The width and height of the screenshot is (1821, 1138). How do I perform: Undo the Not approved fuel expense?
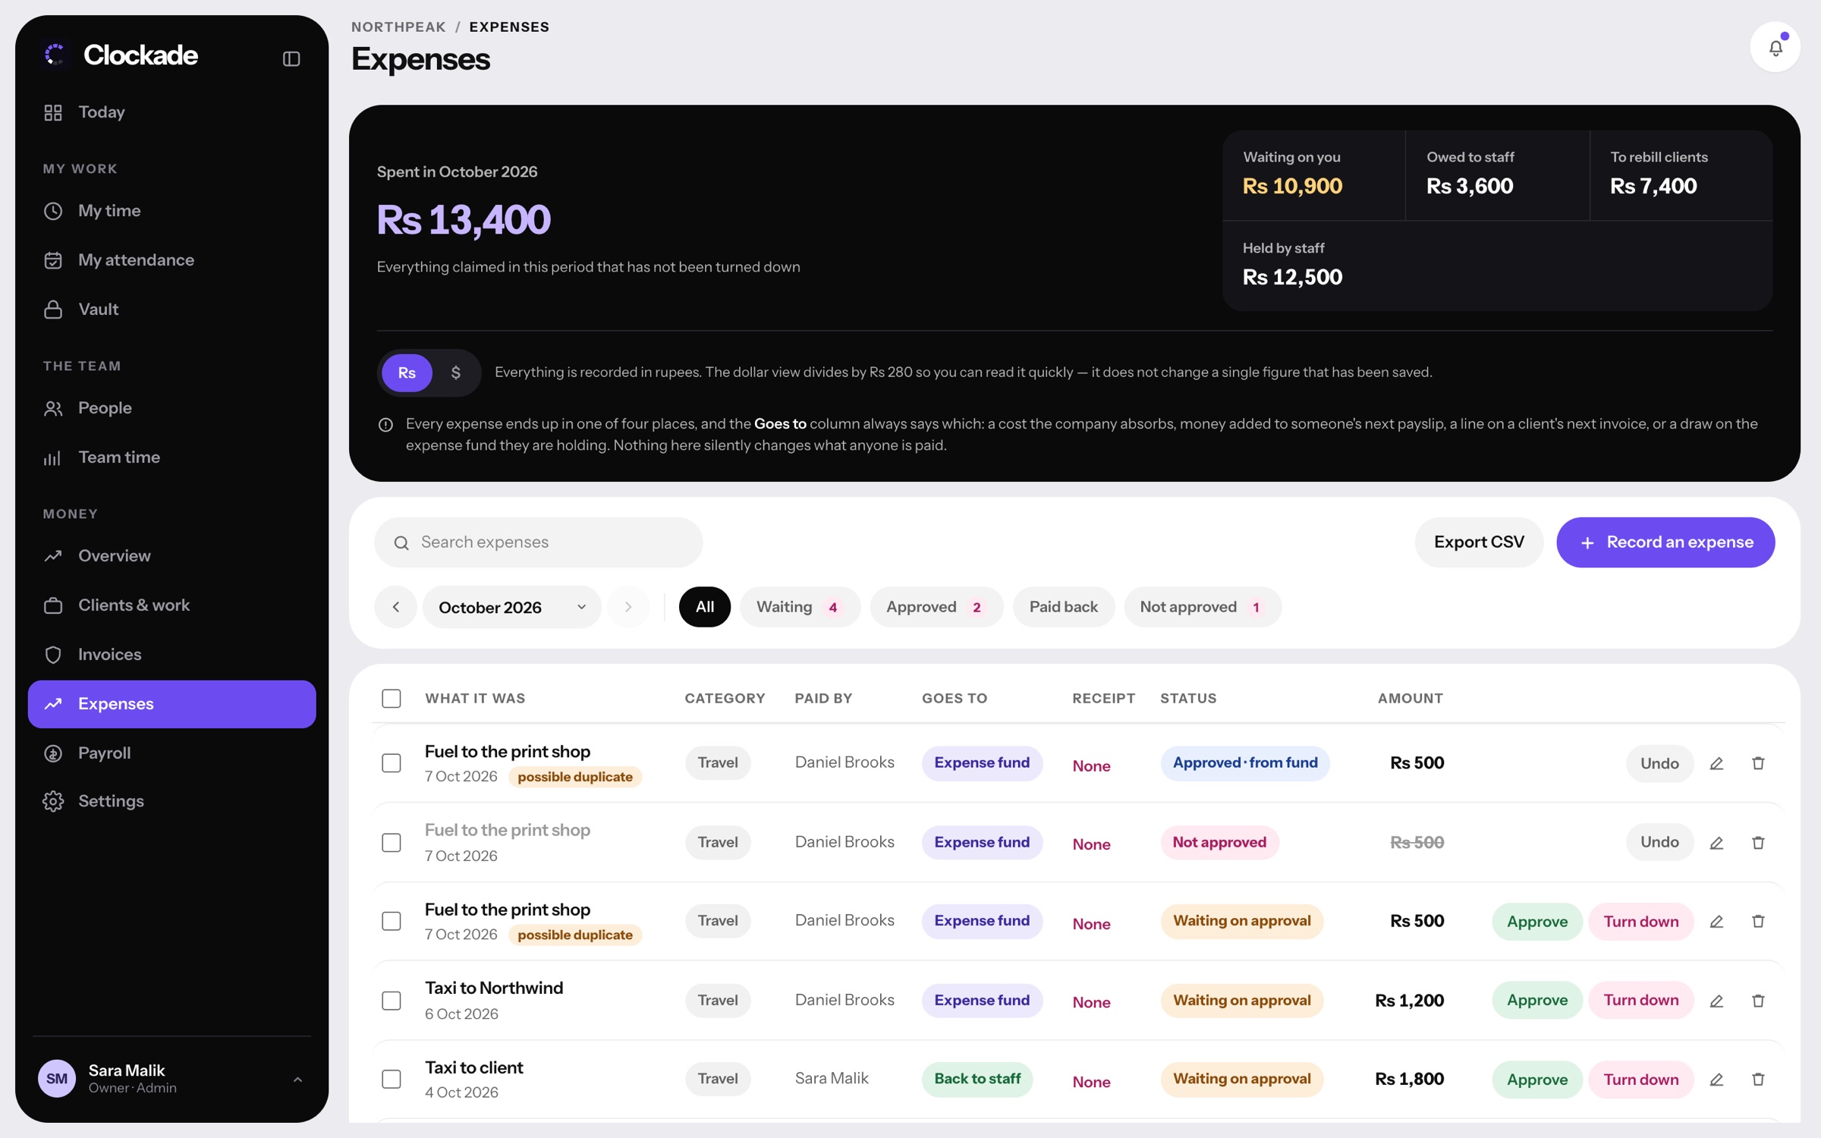[1659, 842]
